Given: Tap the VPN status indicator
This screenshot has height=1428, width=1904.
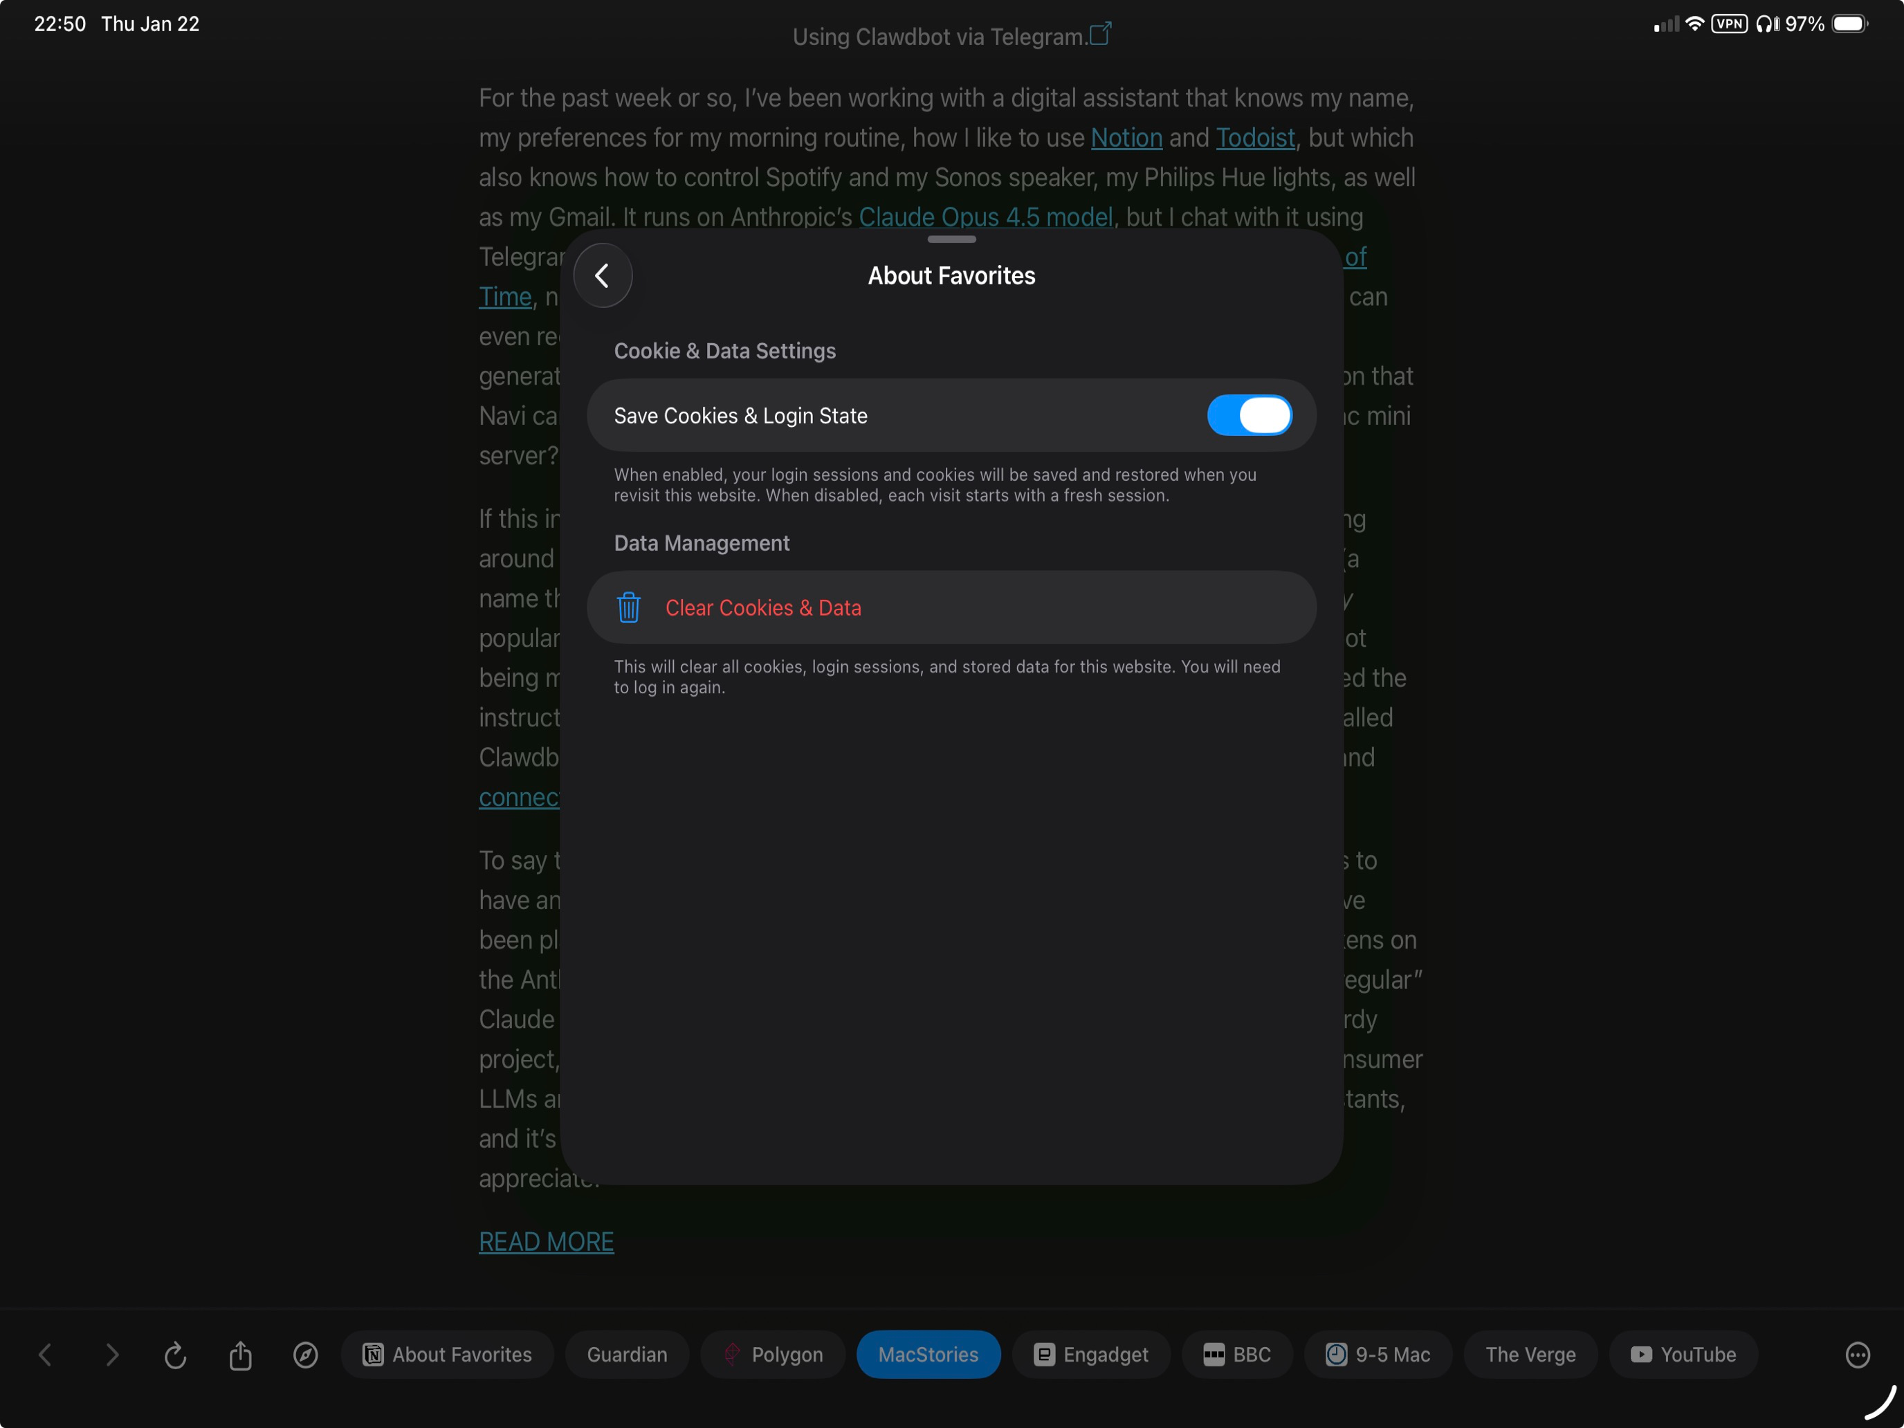Looking at the screenshot, I should coord(1728,24).
